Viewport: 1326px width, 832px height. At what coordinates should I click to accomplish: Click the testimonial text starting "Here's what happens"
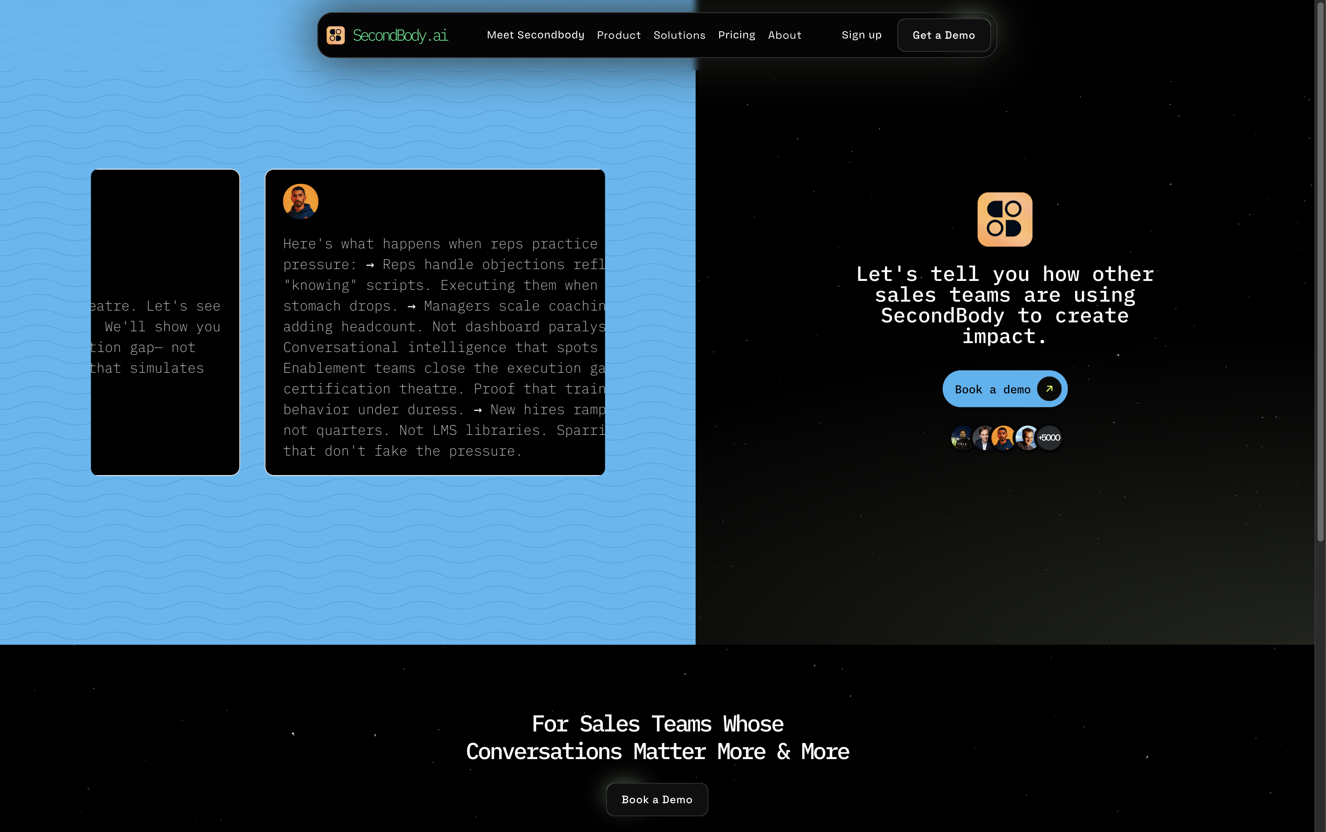[x=444, y=347]
